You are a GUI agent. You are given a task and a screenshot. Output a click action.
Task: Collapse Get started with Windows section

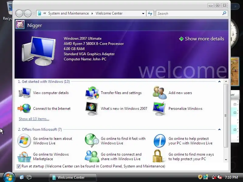pos(219,82)
